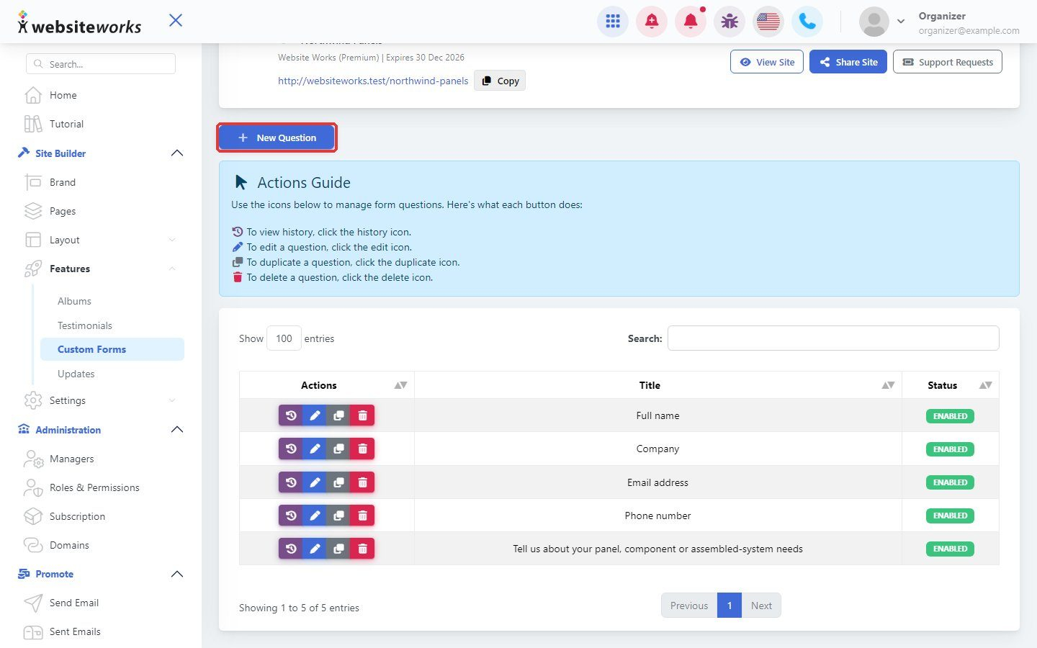Select the US flag language icon
This screenshot has width=1037, height=648.
[x=768, y=22]
